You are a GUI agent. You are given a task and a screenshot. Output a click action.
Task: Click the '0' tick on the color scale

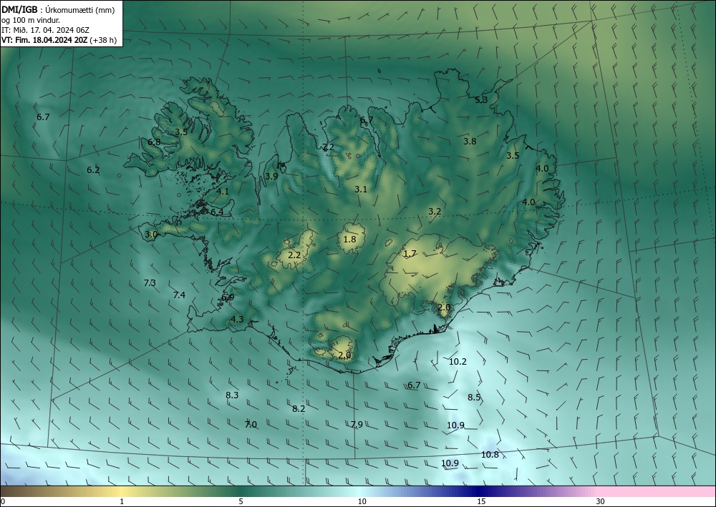click(x=3, y=502)
